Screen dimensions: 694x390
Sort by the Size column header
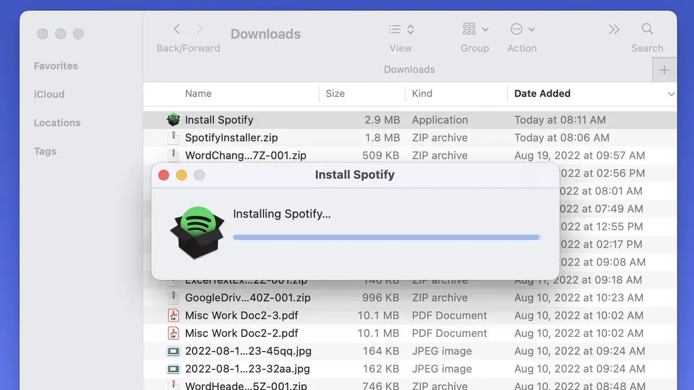tap(335, 94)
